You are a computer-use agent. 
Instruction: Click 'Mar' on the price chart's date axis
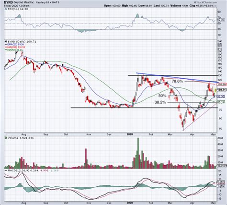[x=170, y=134]
